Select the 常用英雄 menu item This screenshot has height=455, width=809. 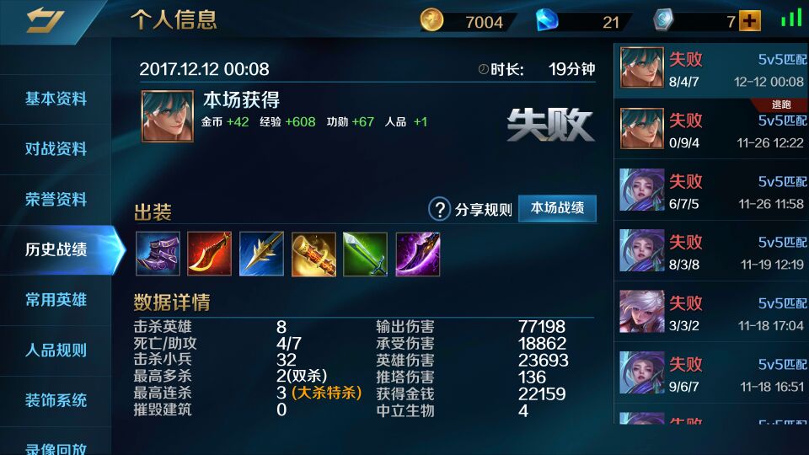point(56,300)
